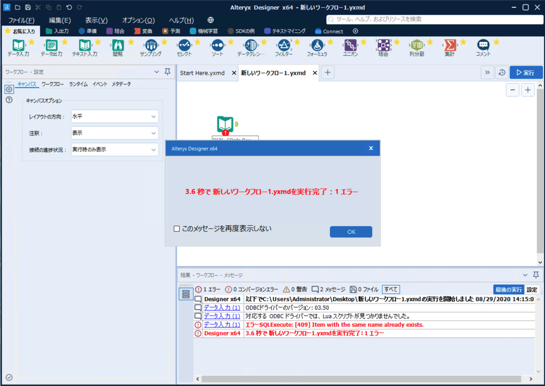
Task: Toggle the 2 メッセージ filter
Action: point(328,289)
